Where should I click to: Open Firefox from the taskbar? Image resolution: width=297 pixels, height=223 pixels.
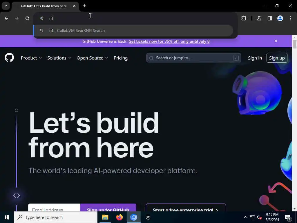pos(119,217)
